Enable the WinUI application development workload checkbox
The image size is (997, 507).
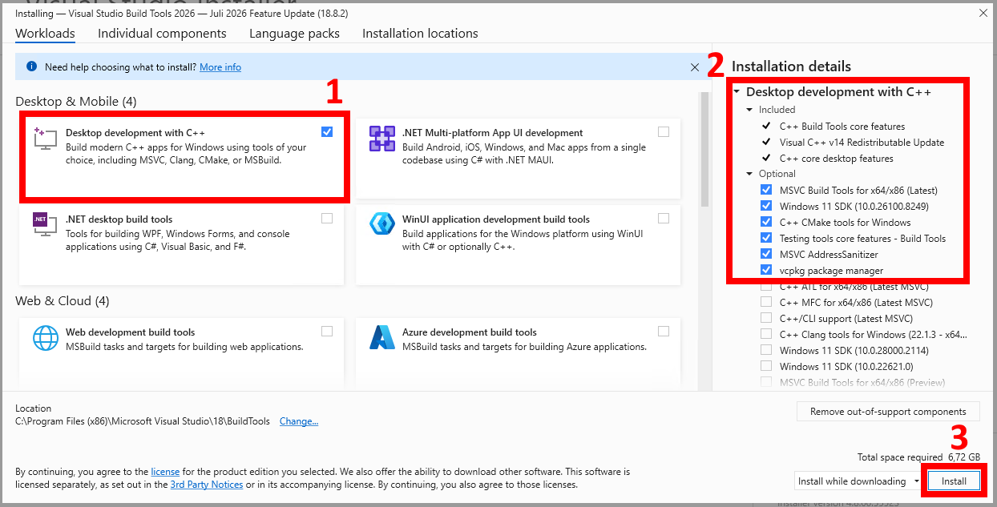tap(664, 218)
